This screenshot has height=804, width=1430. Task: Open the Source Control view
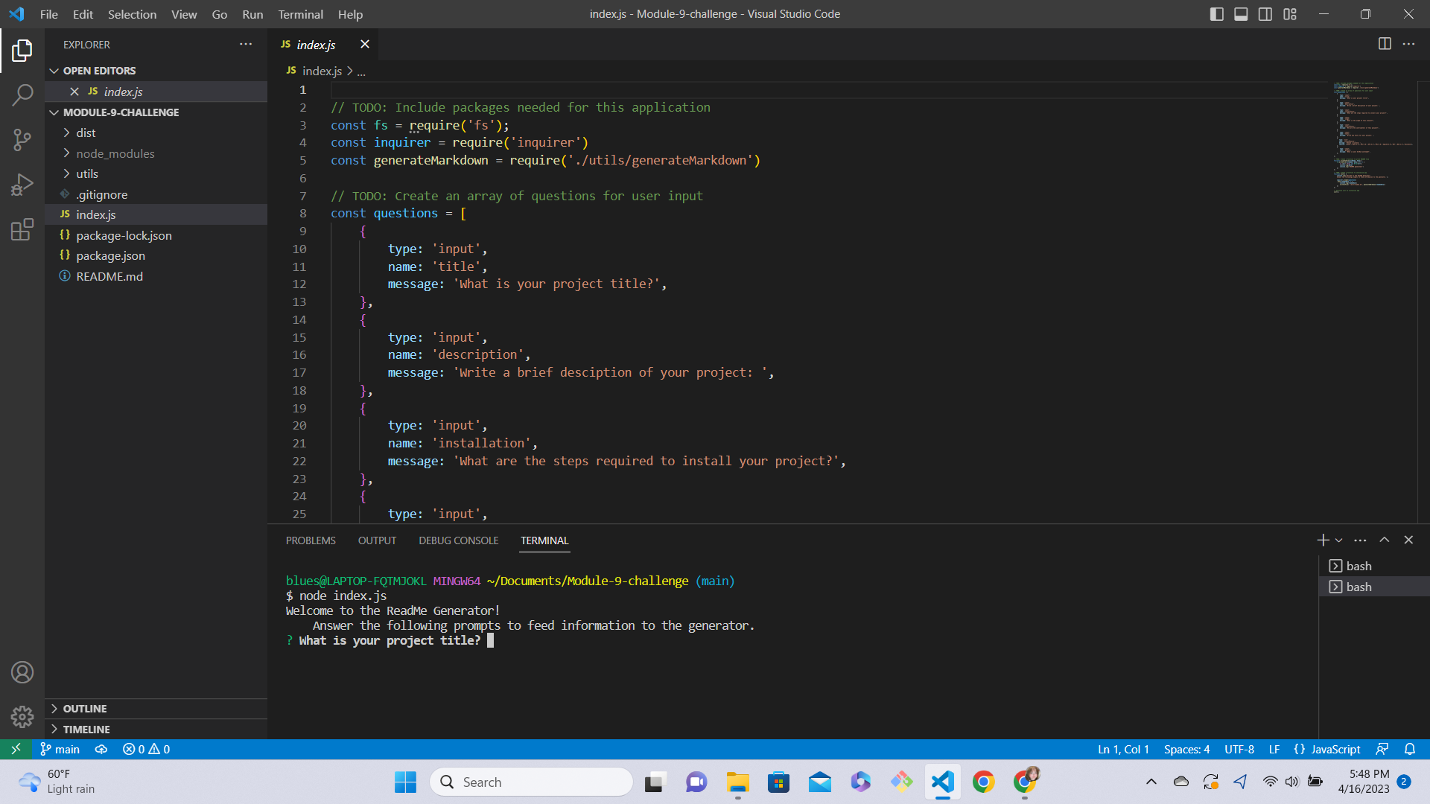(22, 140)
